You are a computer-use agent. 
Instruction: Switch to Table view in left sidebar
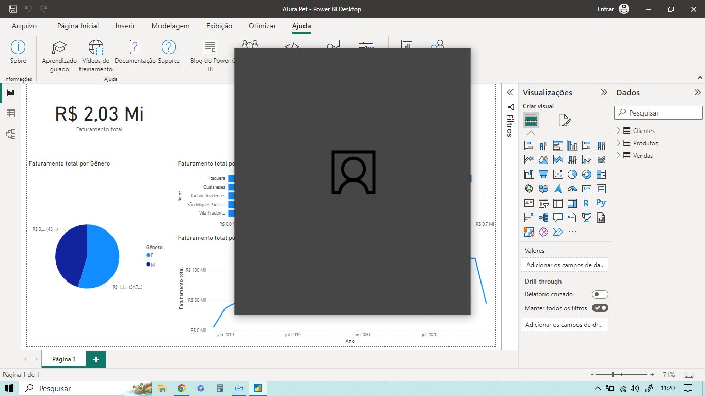(11, 113)
